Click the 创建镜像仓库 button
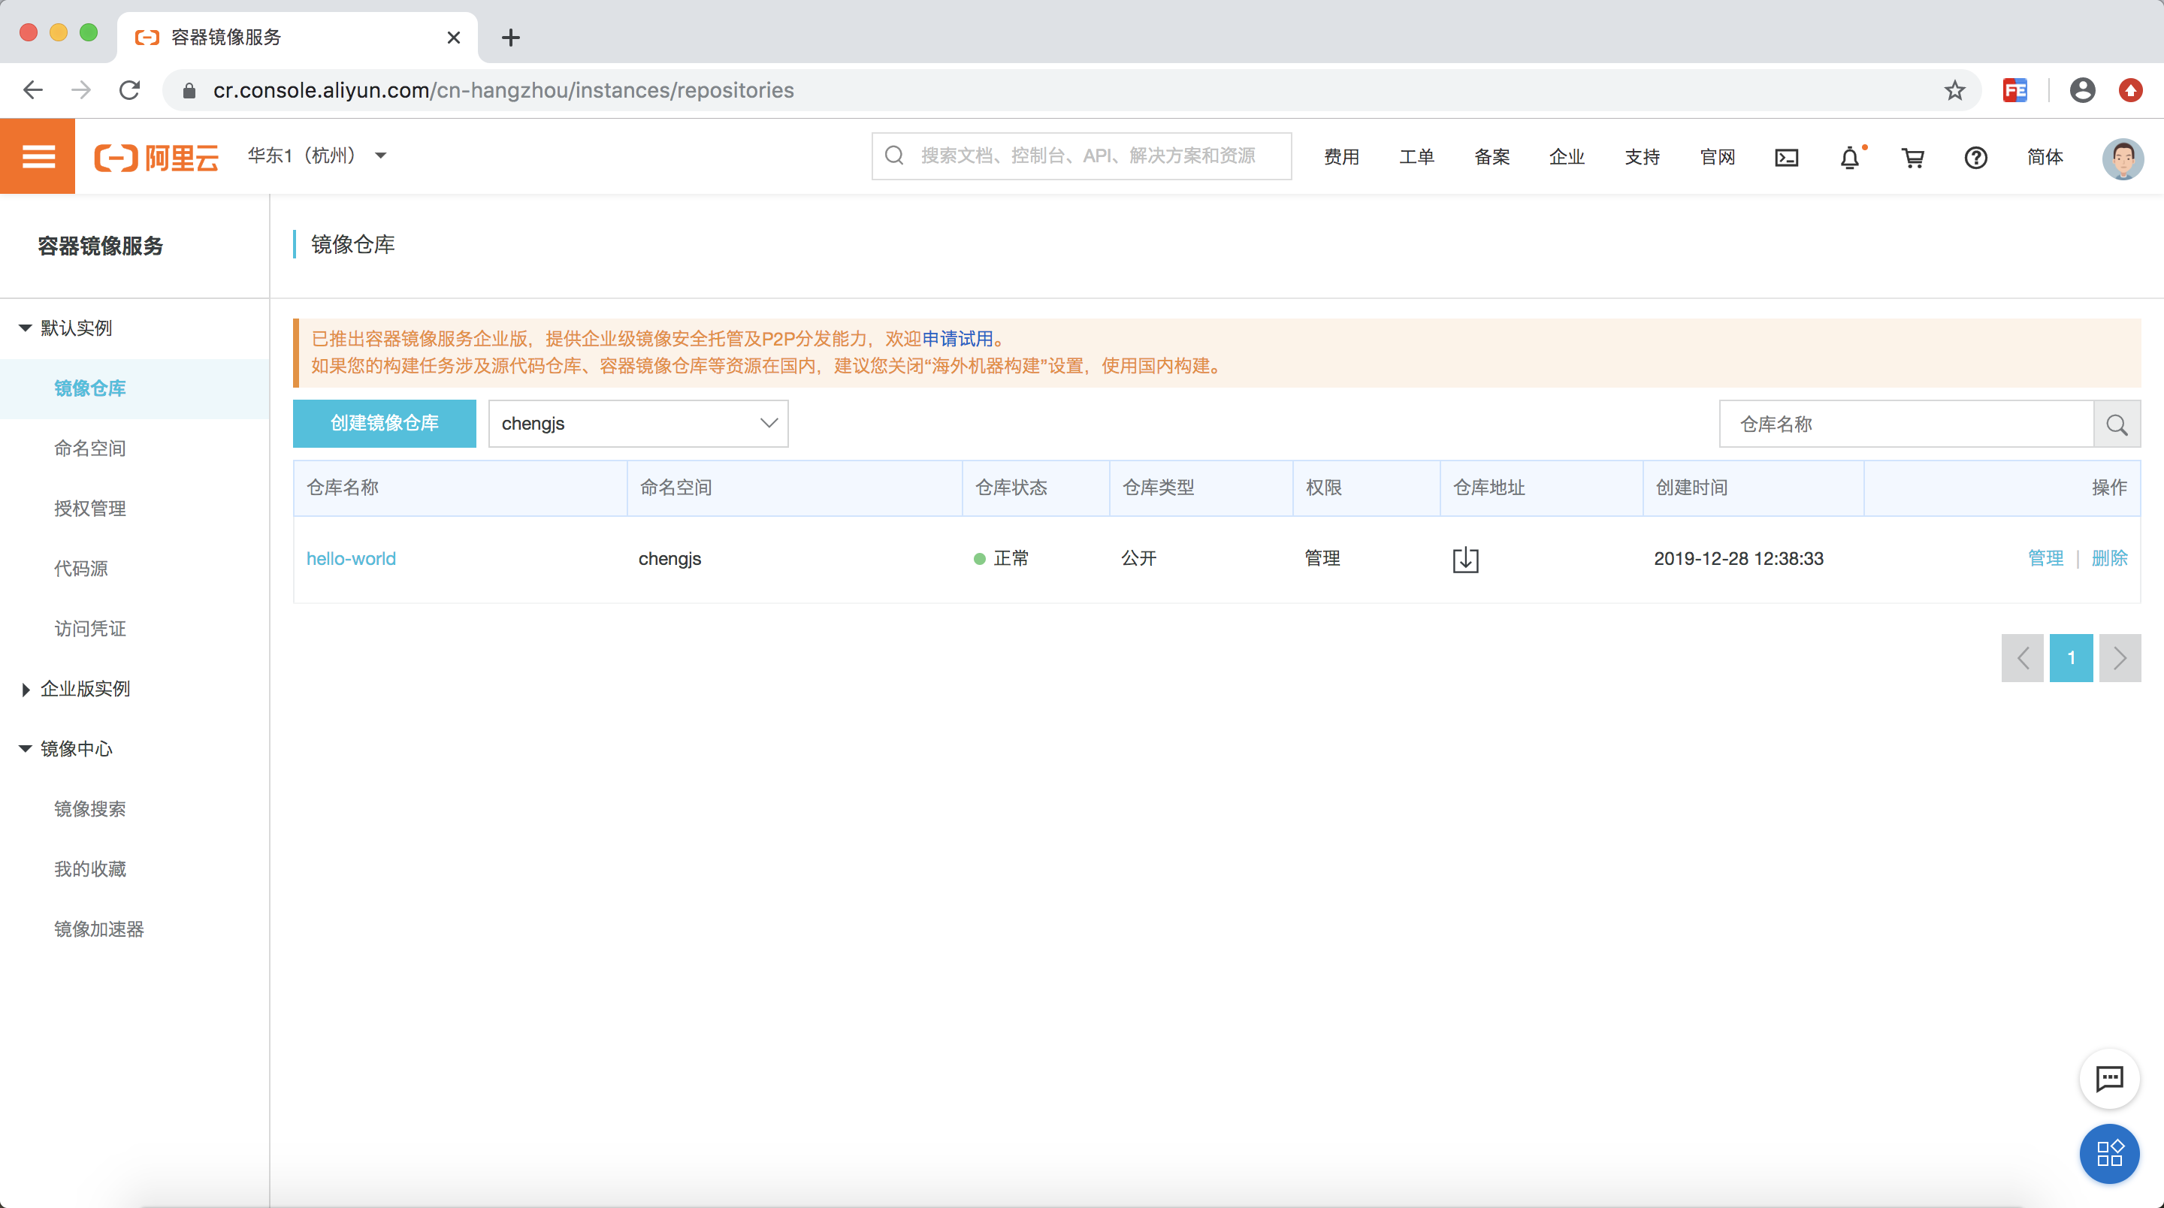Image resolution: width=2164 pixels, height=1208 pixels. [x=384, y=424]
